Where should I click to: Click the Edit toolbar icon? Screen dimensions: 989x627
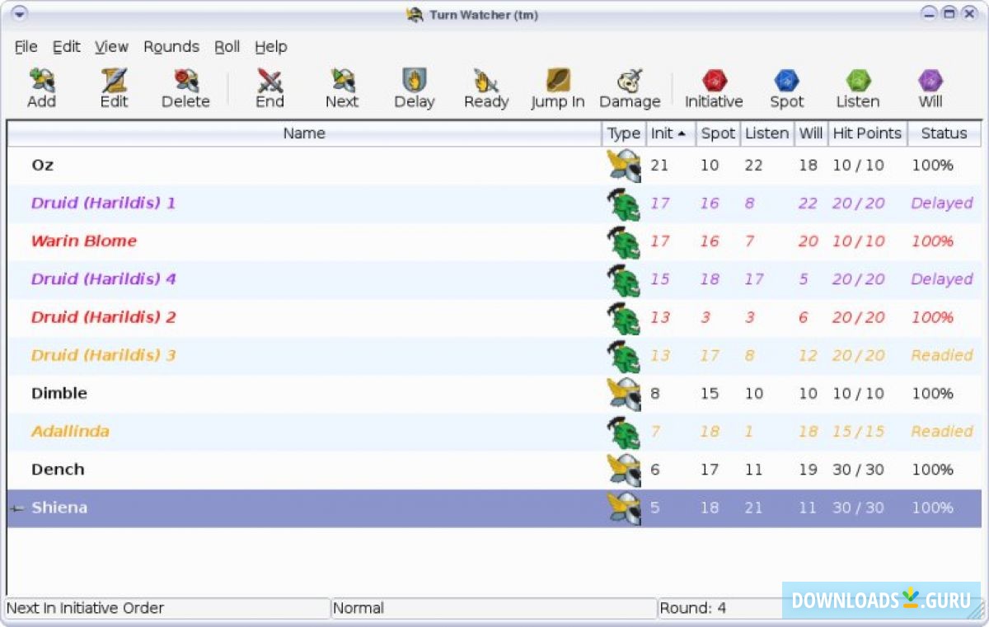(114, 80)
